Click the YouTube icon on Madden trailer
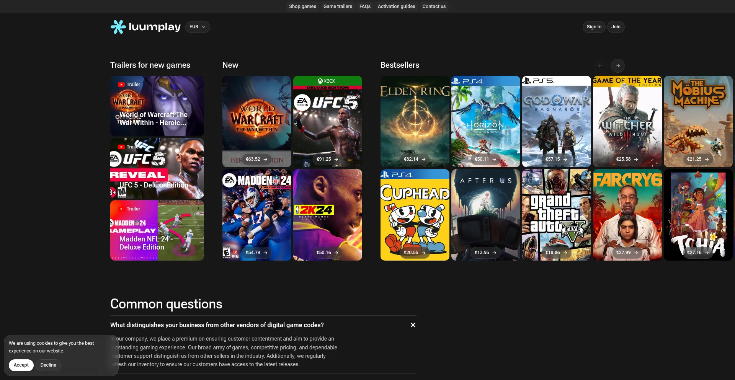The image size is (735, 380). point(121,209)
